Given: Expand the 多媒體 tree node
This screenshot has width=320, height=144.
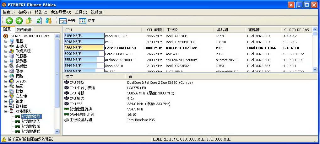Looking at the screenshot, I should [x=6, y=66].
